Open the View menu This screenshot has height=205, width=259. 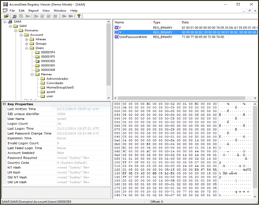[x=46, y=11]
